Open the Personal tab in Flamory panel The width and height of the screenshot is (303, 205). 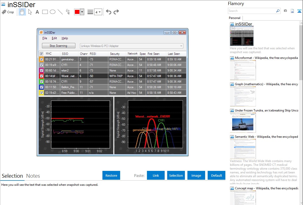[234, 18]
